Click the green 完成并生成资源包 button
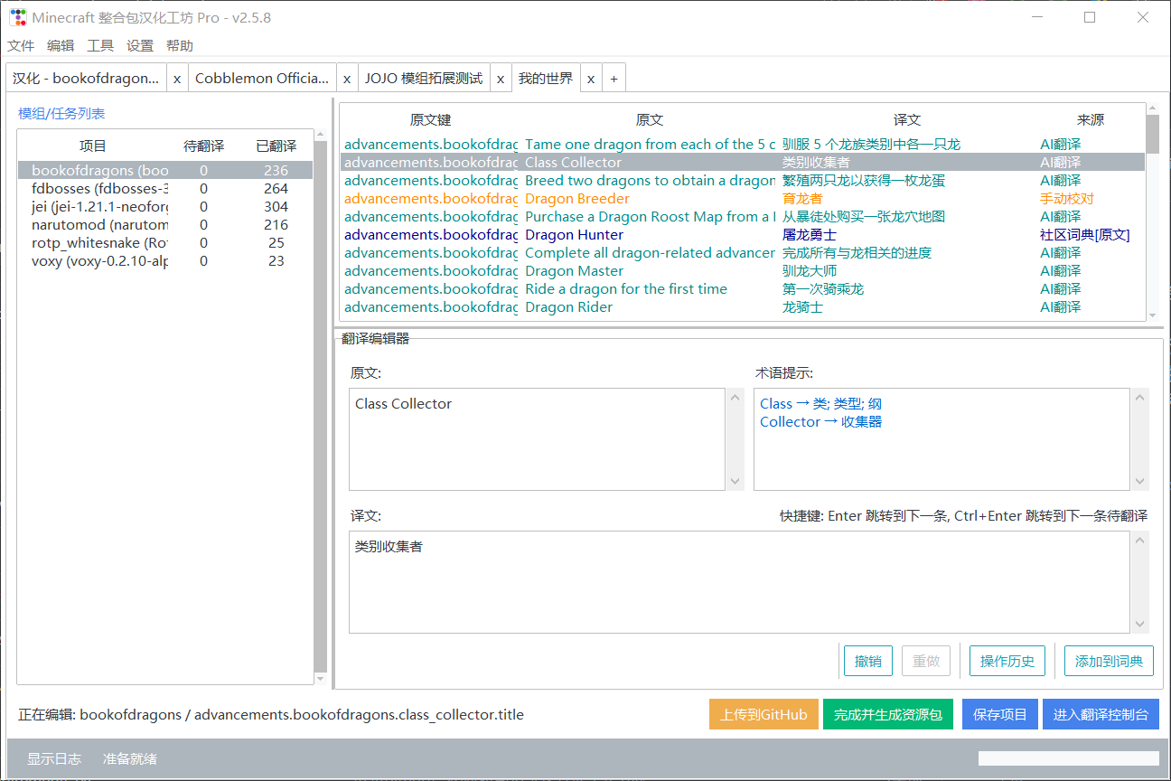 887,714
